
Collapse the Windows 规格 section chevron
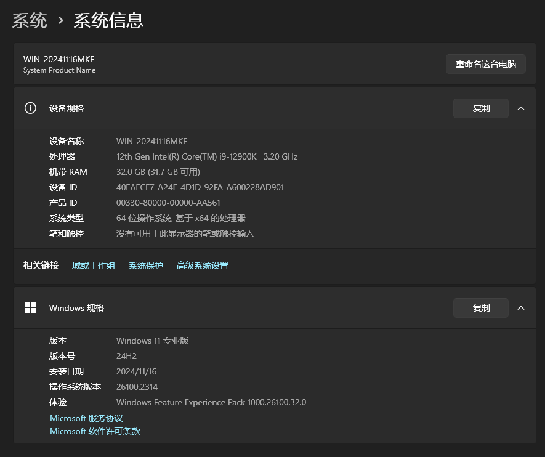tap(520, 308)
